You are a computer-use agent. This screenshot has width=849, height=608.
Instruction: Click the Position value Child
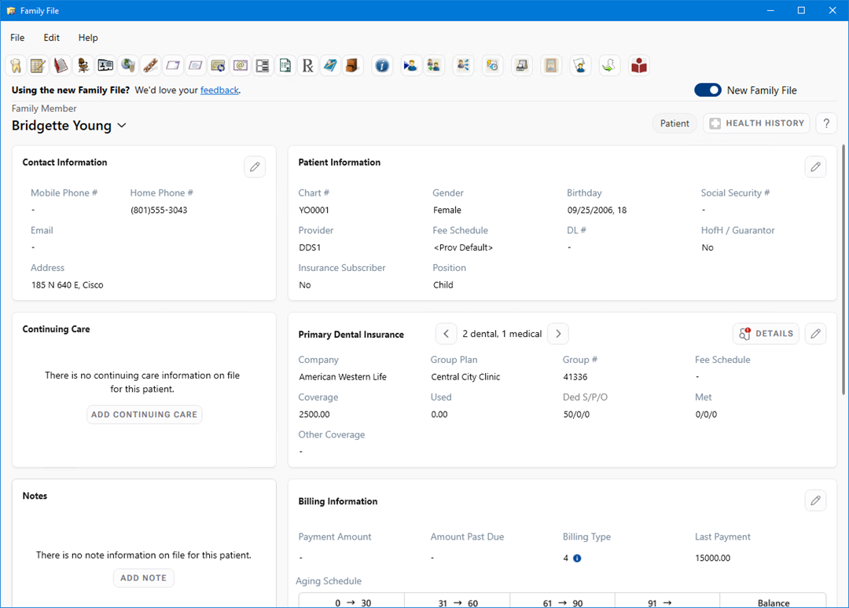(x=443, y=285)
